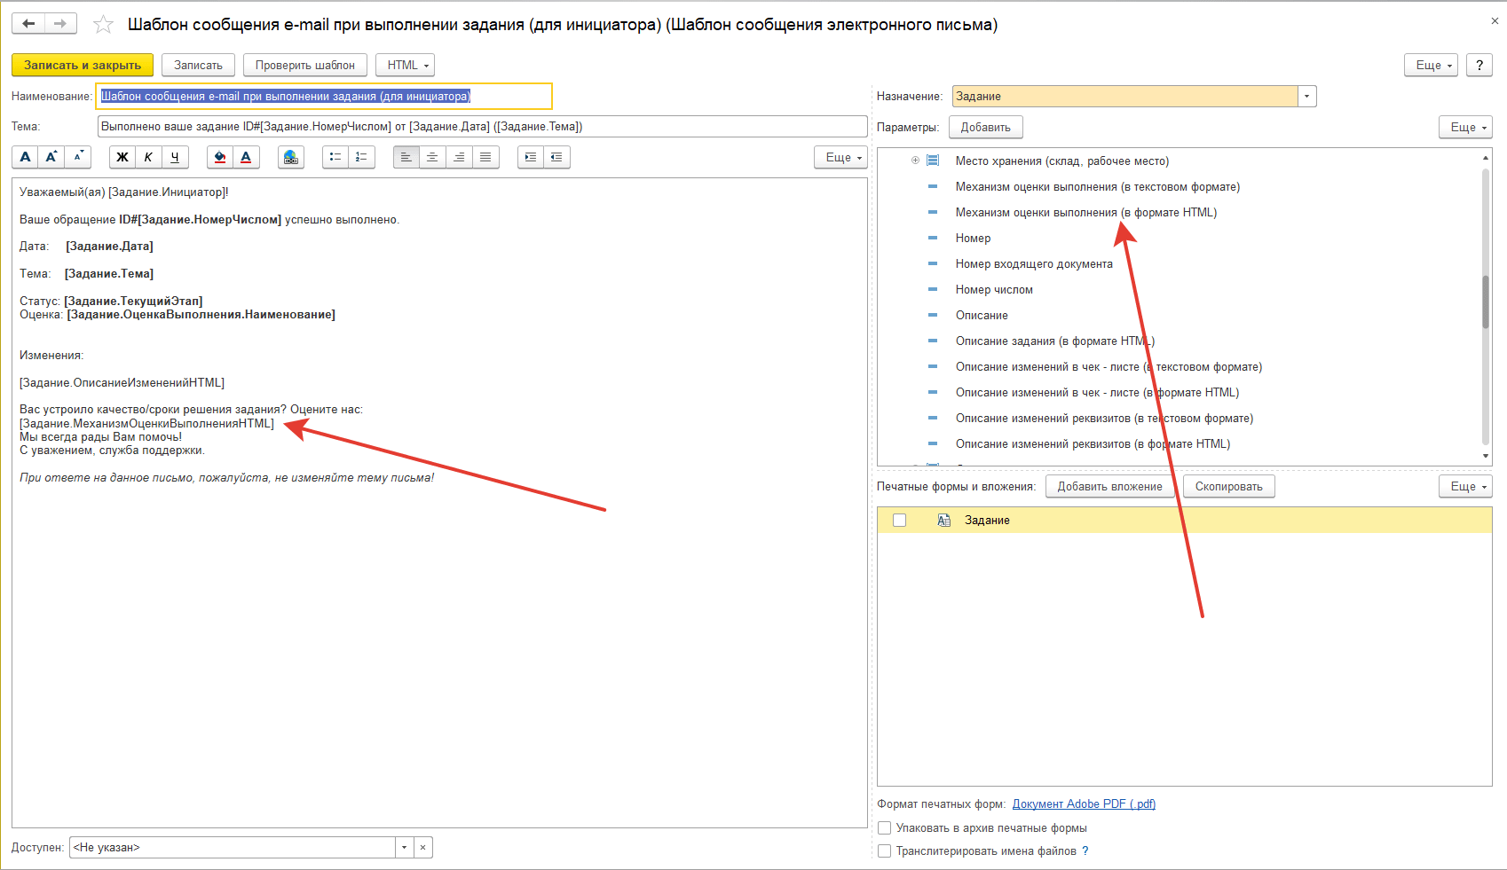Image resolution: width=1507 pixels, height=870 pixels.
Task: Increase paragraph indent
Action: click(530, 157)
